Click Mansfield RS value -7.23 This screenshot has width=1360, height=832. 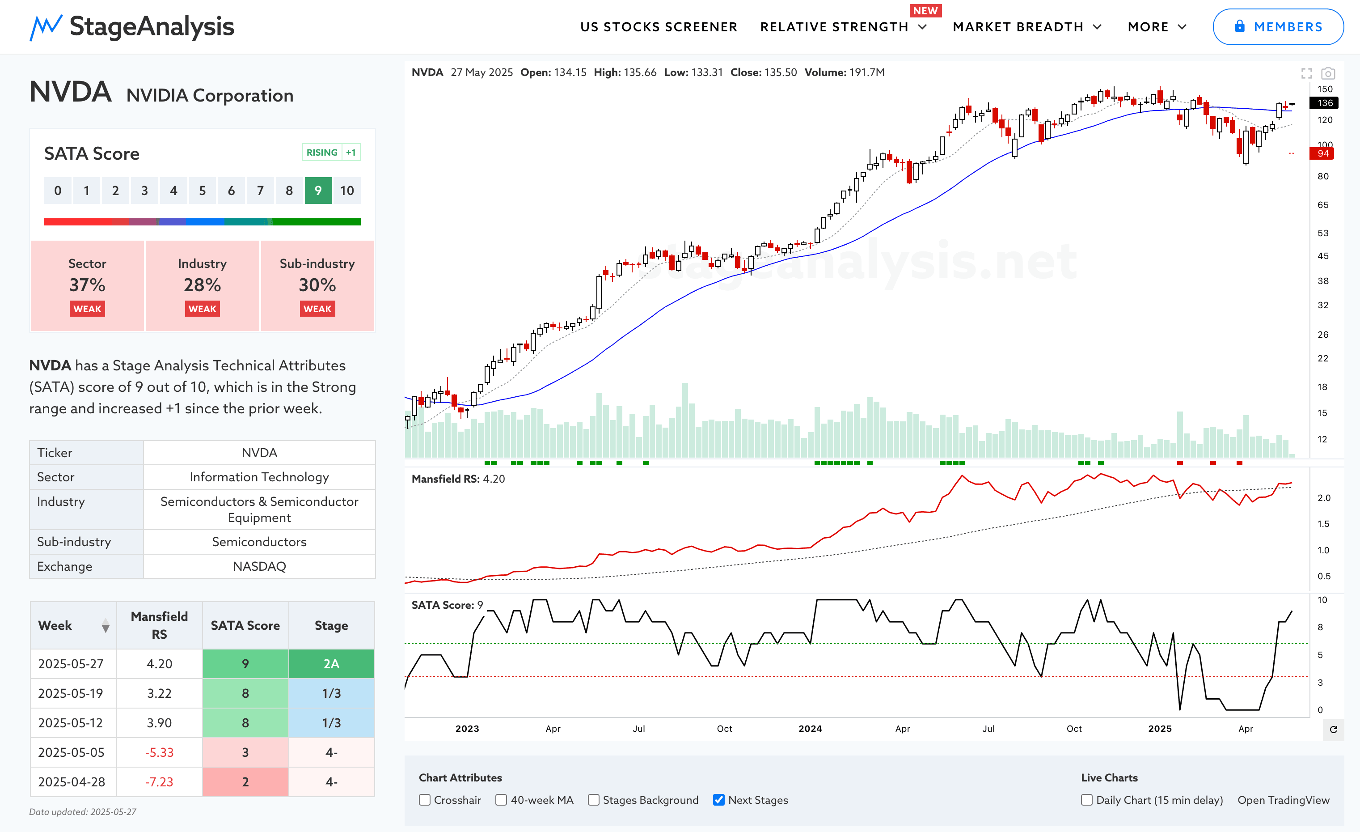tap(160, 782)
